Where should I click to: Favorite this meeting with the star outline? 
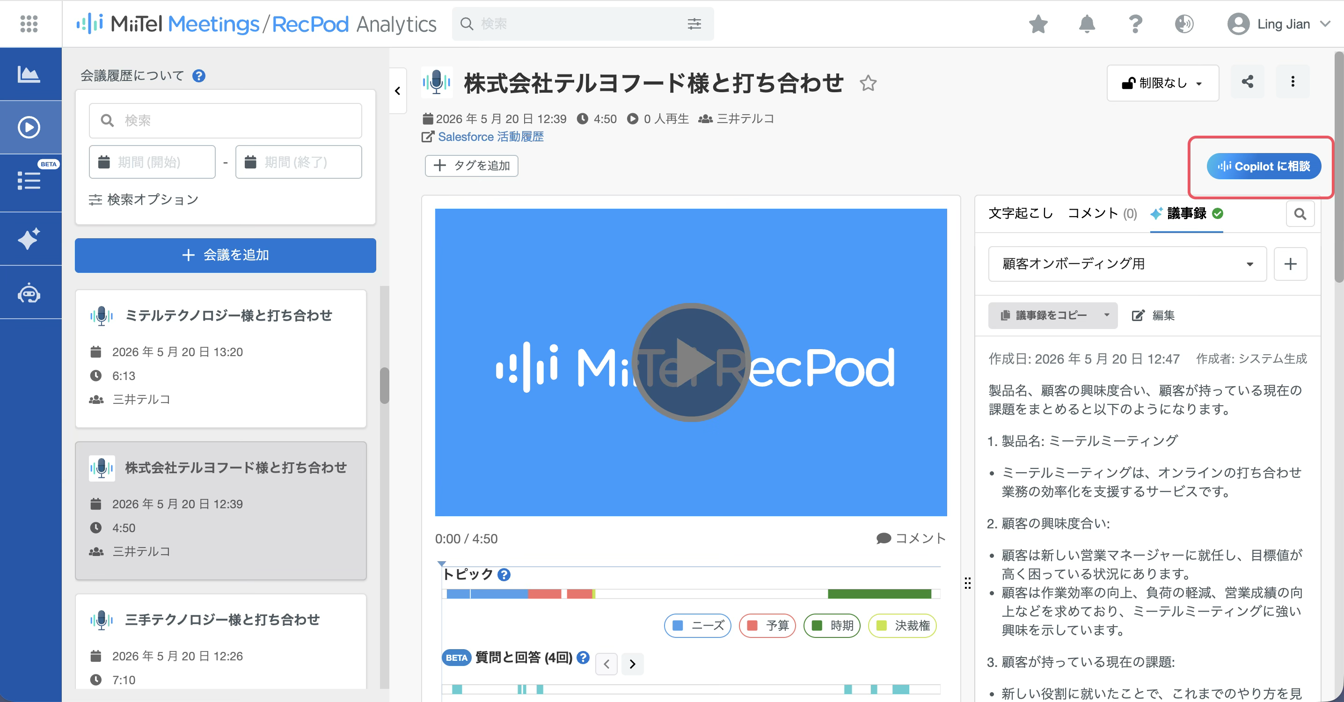pyautogui.click(x=868, y=83)
